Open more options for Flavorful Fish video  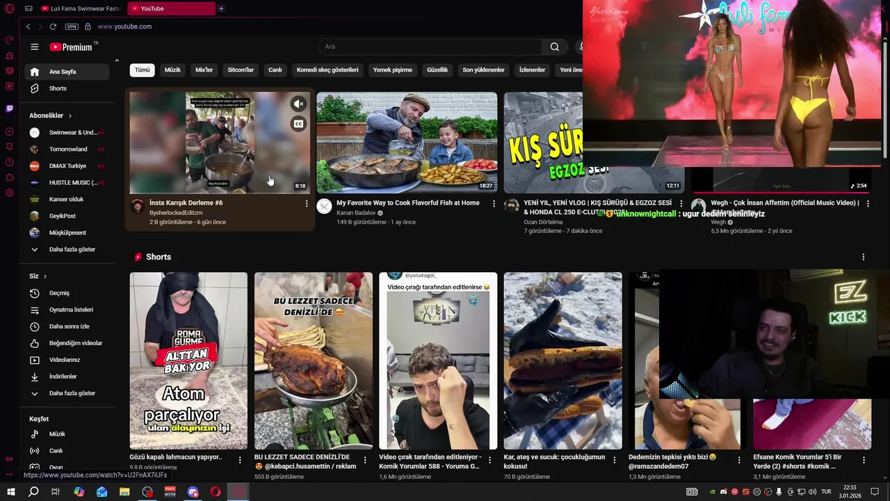tap(494, 203)
